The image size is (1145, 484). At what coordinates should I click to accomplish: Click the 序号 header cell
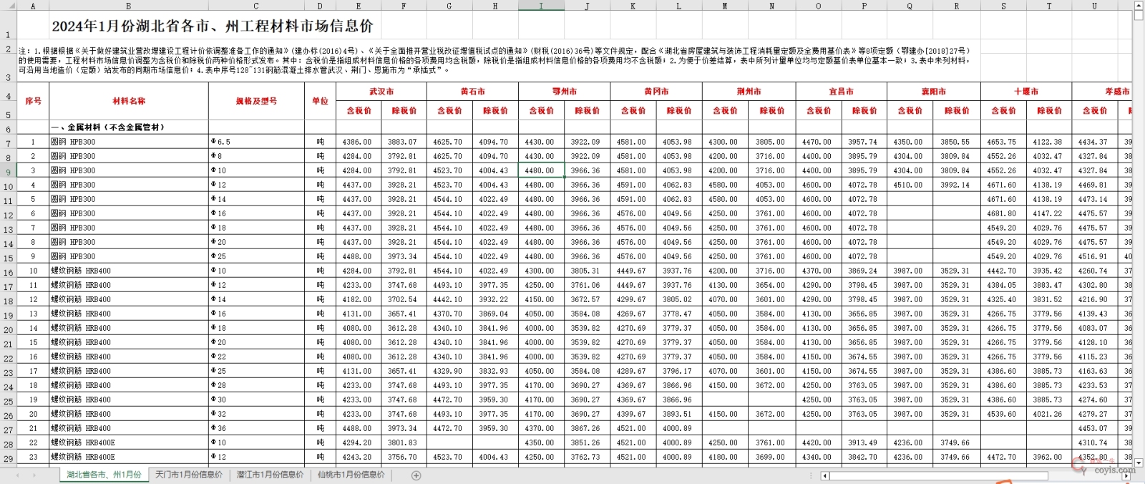pyautogui.click(x=33, y=101)
